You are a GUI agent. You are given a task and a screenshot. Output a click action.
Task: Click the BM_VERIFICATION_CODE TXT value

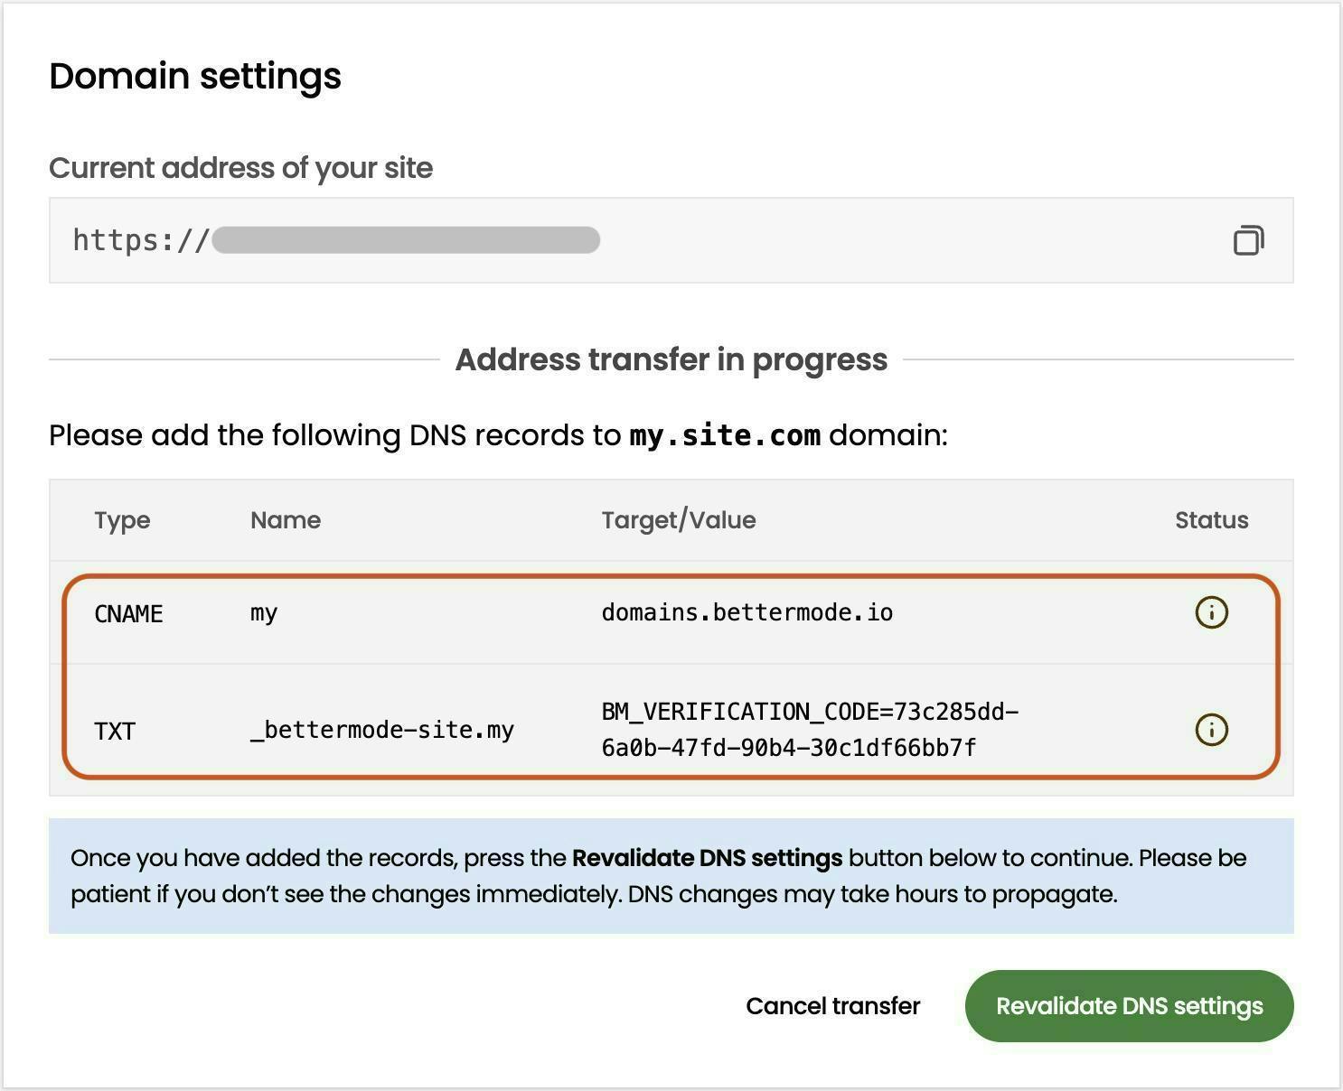(x=809, y=730)
